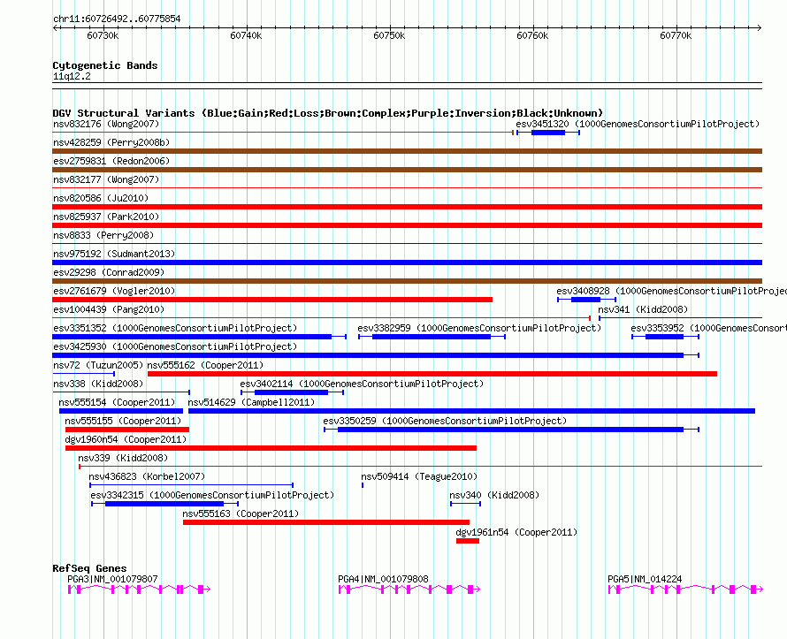Click the nsv341 (Kidd2008) label

tap(643, 309)
